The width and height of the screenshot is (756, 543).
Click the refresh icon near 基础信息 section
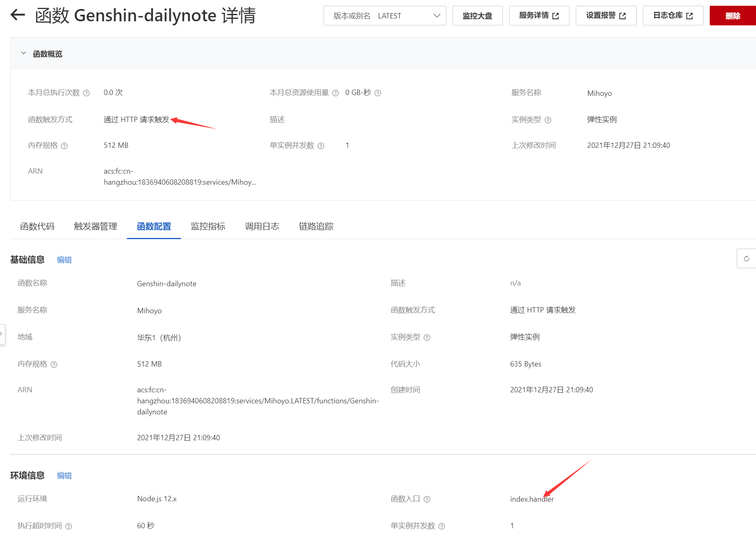747,258
